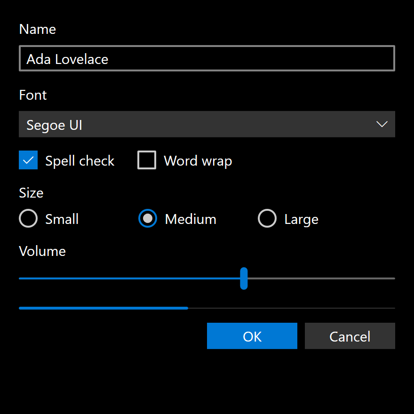This screenshot has height=414, width=414.
Task: Click the Word wrap label text
Action: pos(198,161)
